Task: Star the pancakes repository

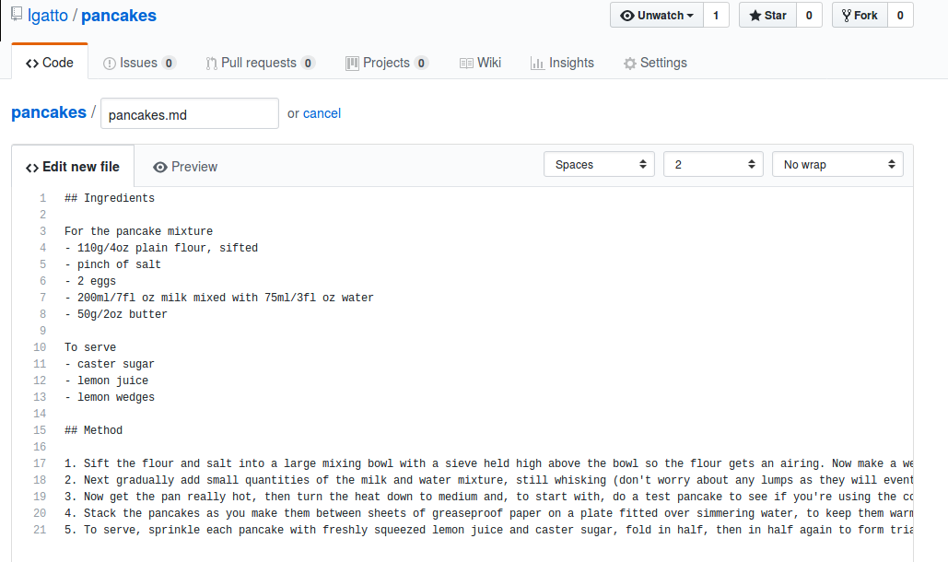Action: [x=767, y=16]
